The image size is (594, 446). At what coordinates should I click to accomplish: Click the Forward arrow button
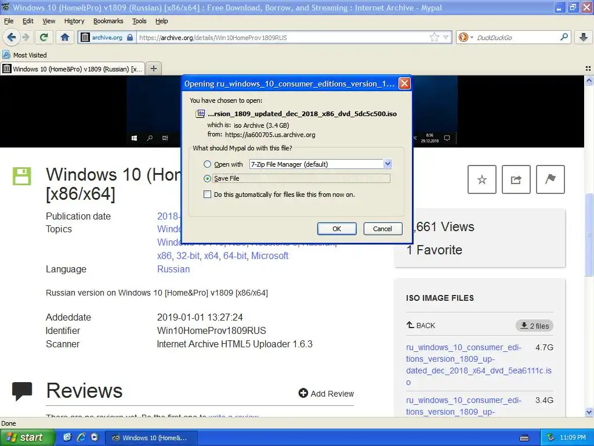click(x=26, y=37)
